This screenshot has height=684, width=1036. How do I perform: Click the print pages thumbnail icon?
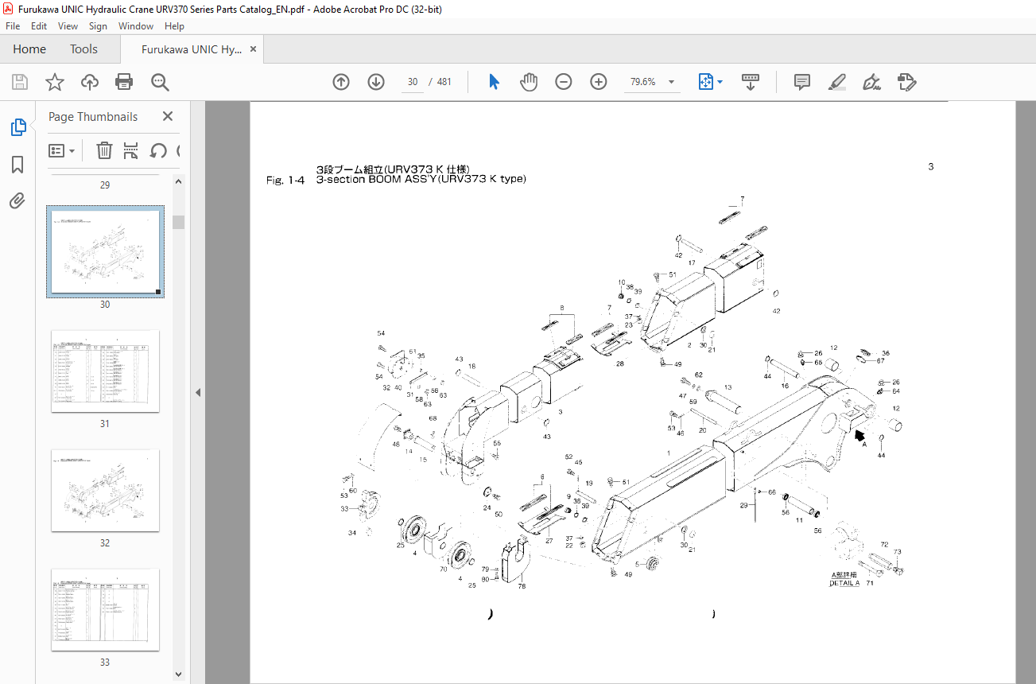[131, 150]
